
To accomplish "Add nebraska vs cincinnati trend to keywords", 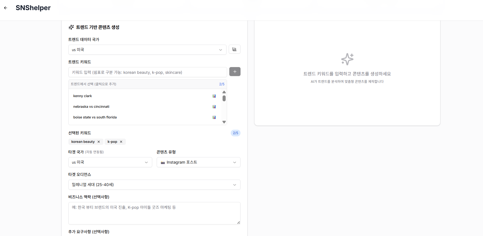I will [x=145, y=107].
